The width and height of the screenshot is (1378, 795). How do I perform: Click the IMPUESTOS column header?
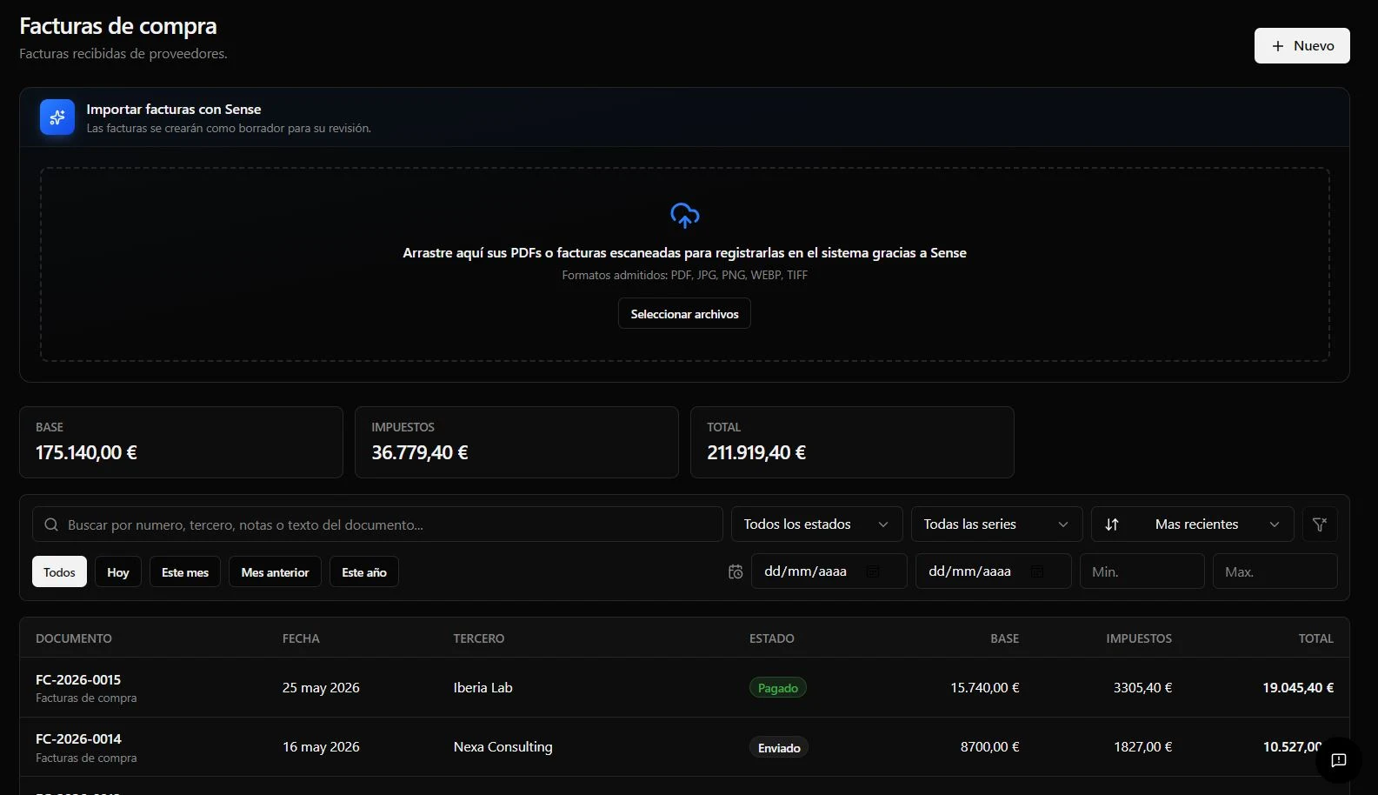(1139, 638)
